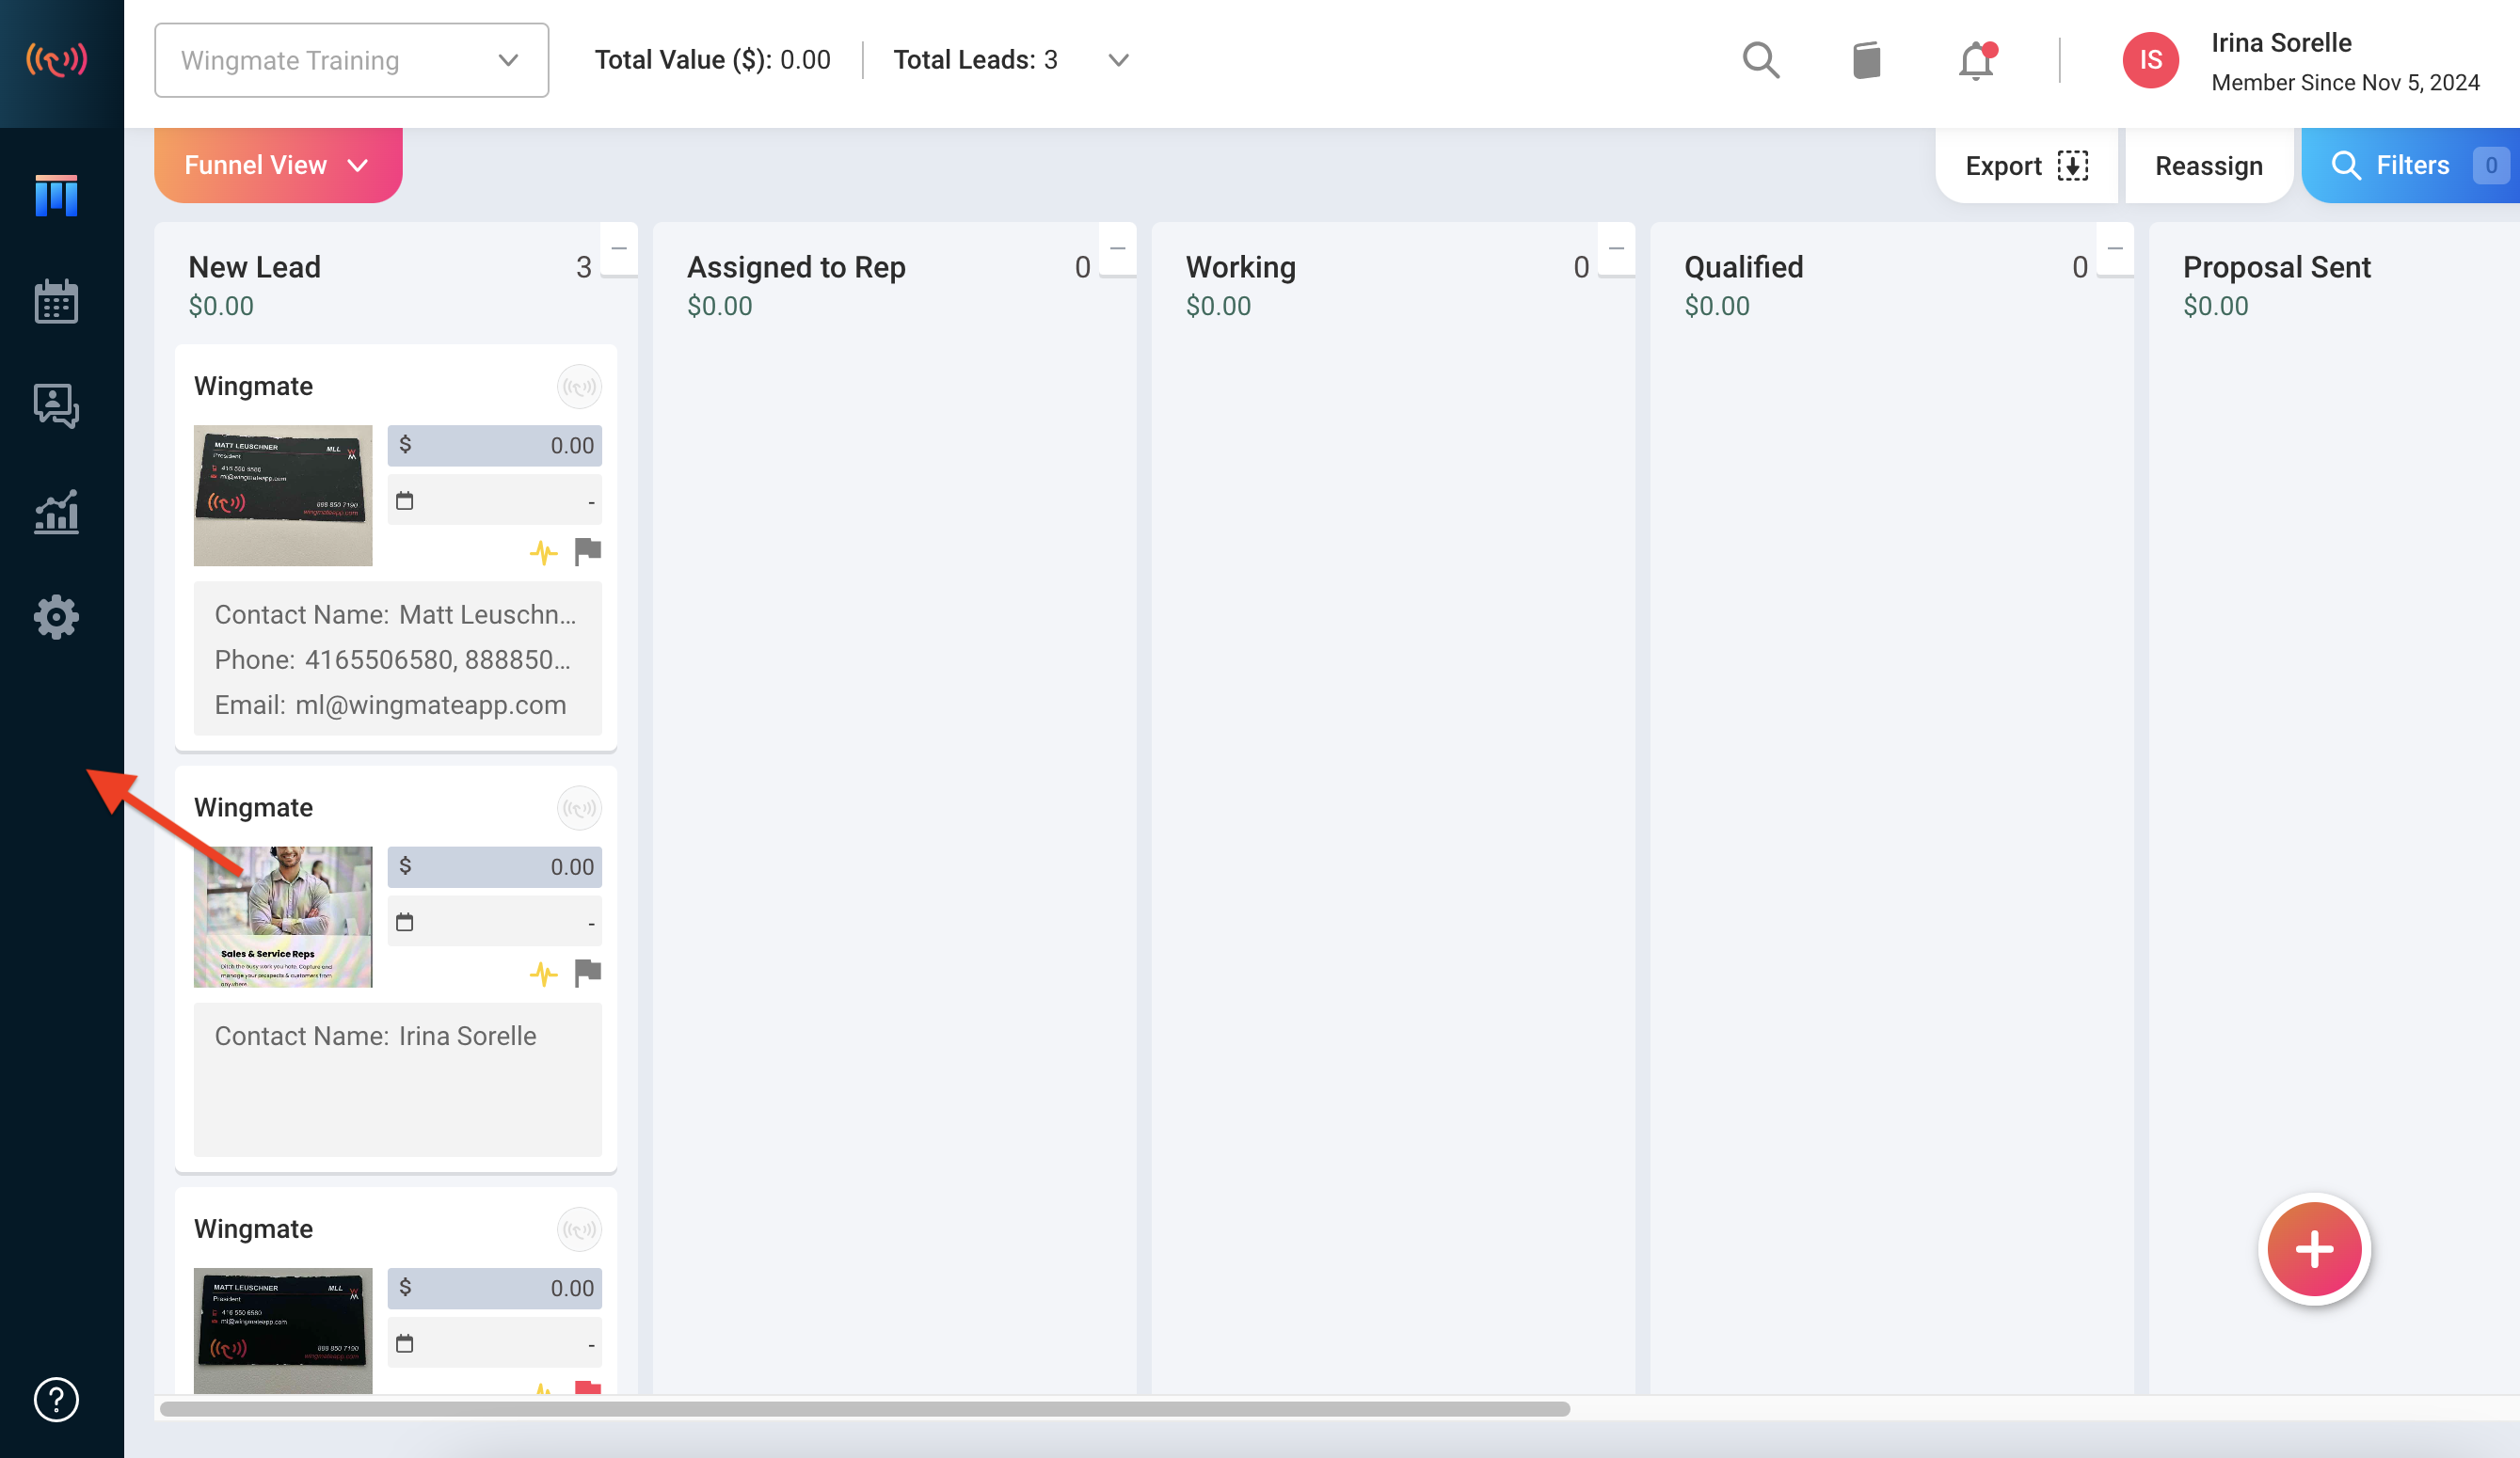Open the contacts chat sidebar icon
This screenshot has width=2520, height=1458.
(56, 406)
